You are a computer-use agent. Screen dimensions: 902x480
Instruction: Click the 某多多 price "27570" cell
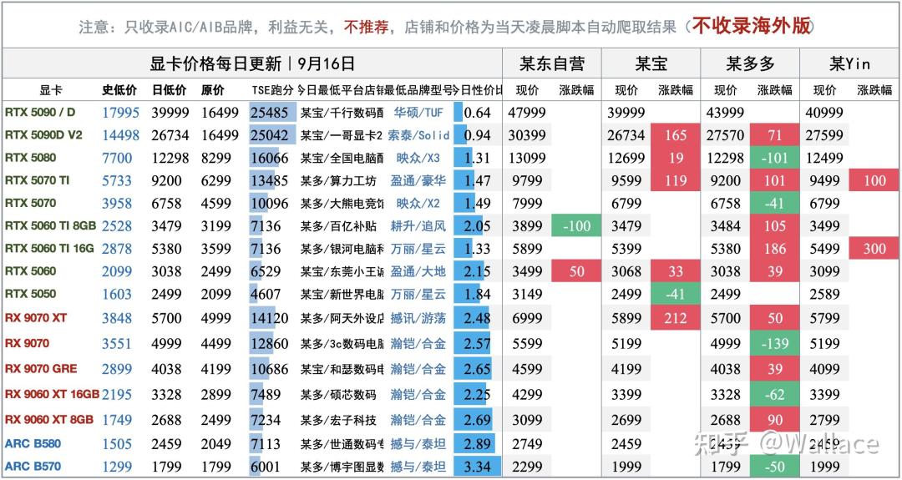coord(725,135)
